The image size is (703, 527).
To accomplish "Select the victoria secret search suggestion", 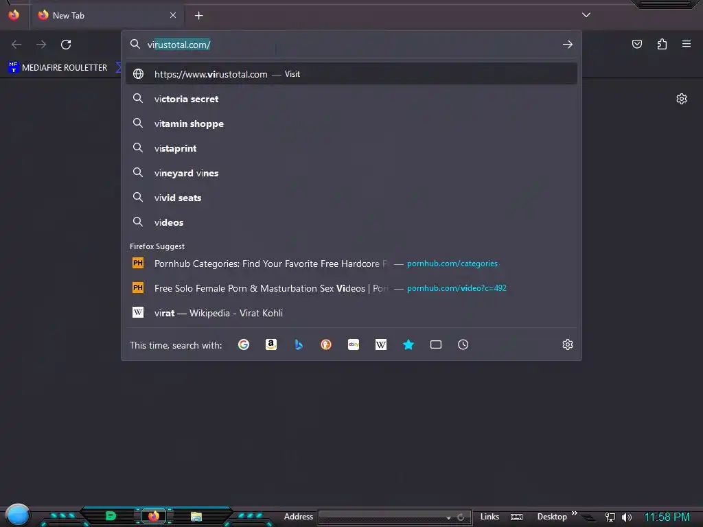I will pyautogui.click(x=351, y=99).
